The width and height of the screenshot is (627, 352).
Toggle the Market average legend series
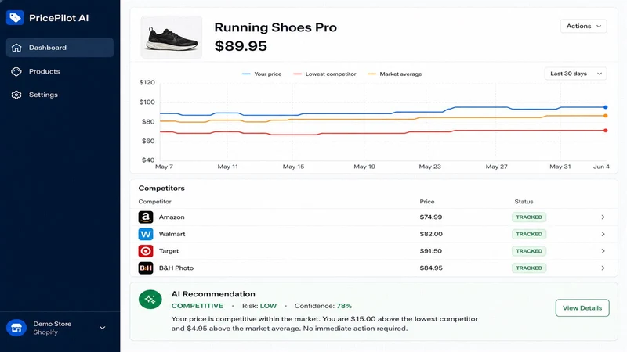click(x=395, y=74)
